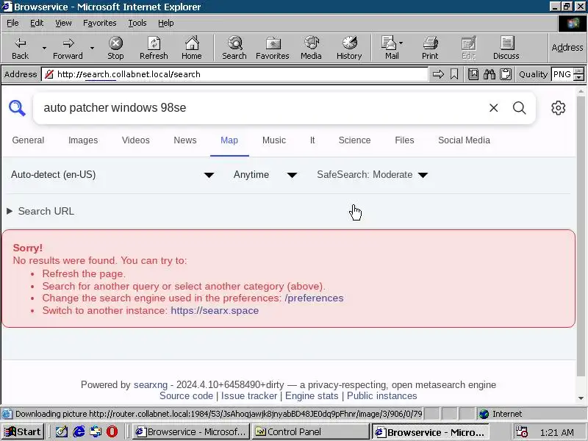This screenshot has height=441, width=588.
Task: Switch to Control Panel taskbar window
Action: coord(309,432)
